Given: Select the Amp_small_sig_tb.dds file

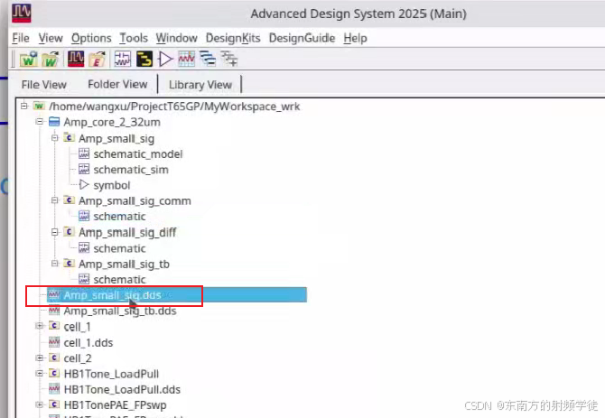Looking at the screenshot, I should 113,311.
